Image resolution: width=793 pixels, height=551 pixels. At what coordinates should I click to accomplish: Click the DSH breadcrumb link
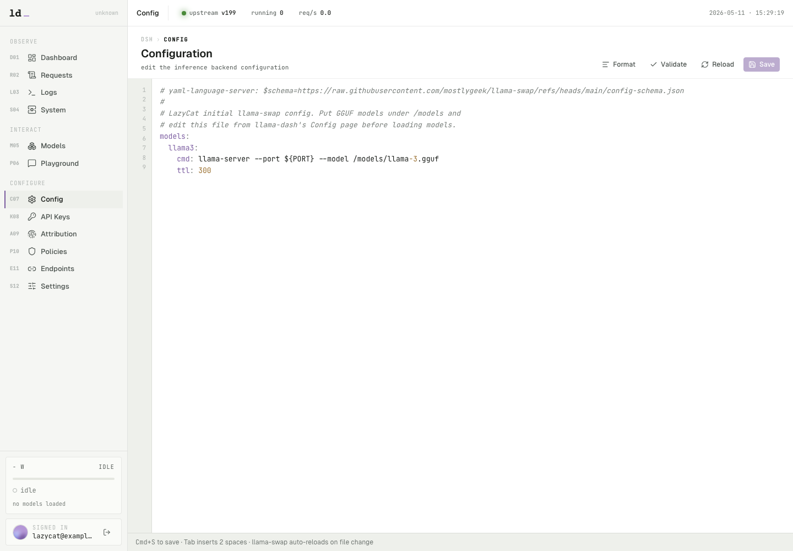coord(146,40)
